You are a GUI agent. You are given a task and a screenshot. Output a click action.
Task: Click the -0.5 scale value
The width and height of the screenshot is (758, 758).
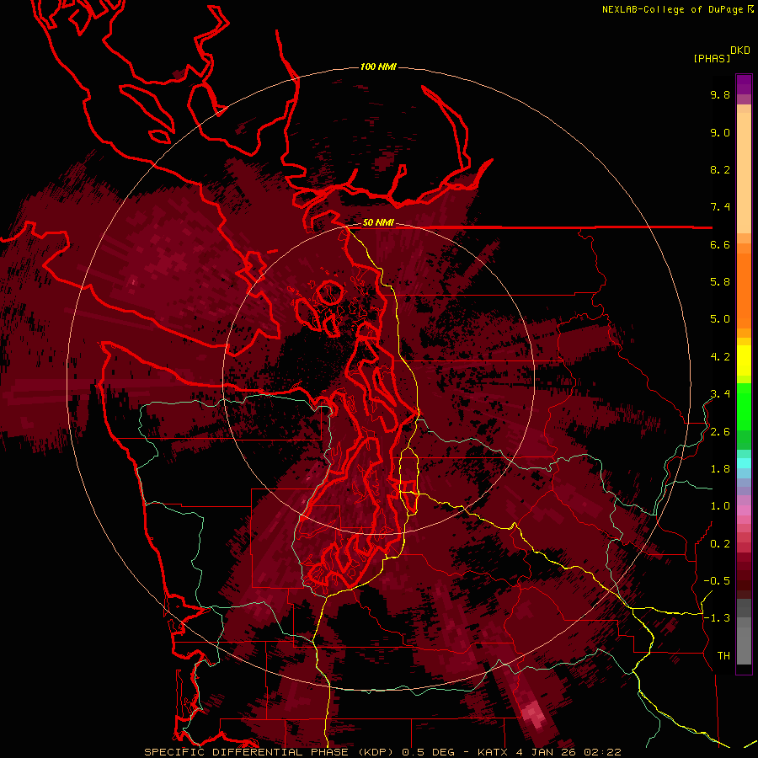[717, 581]
